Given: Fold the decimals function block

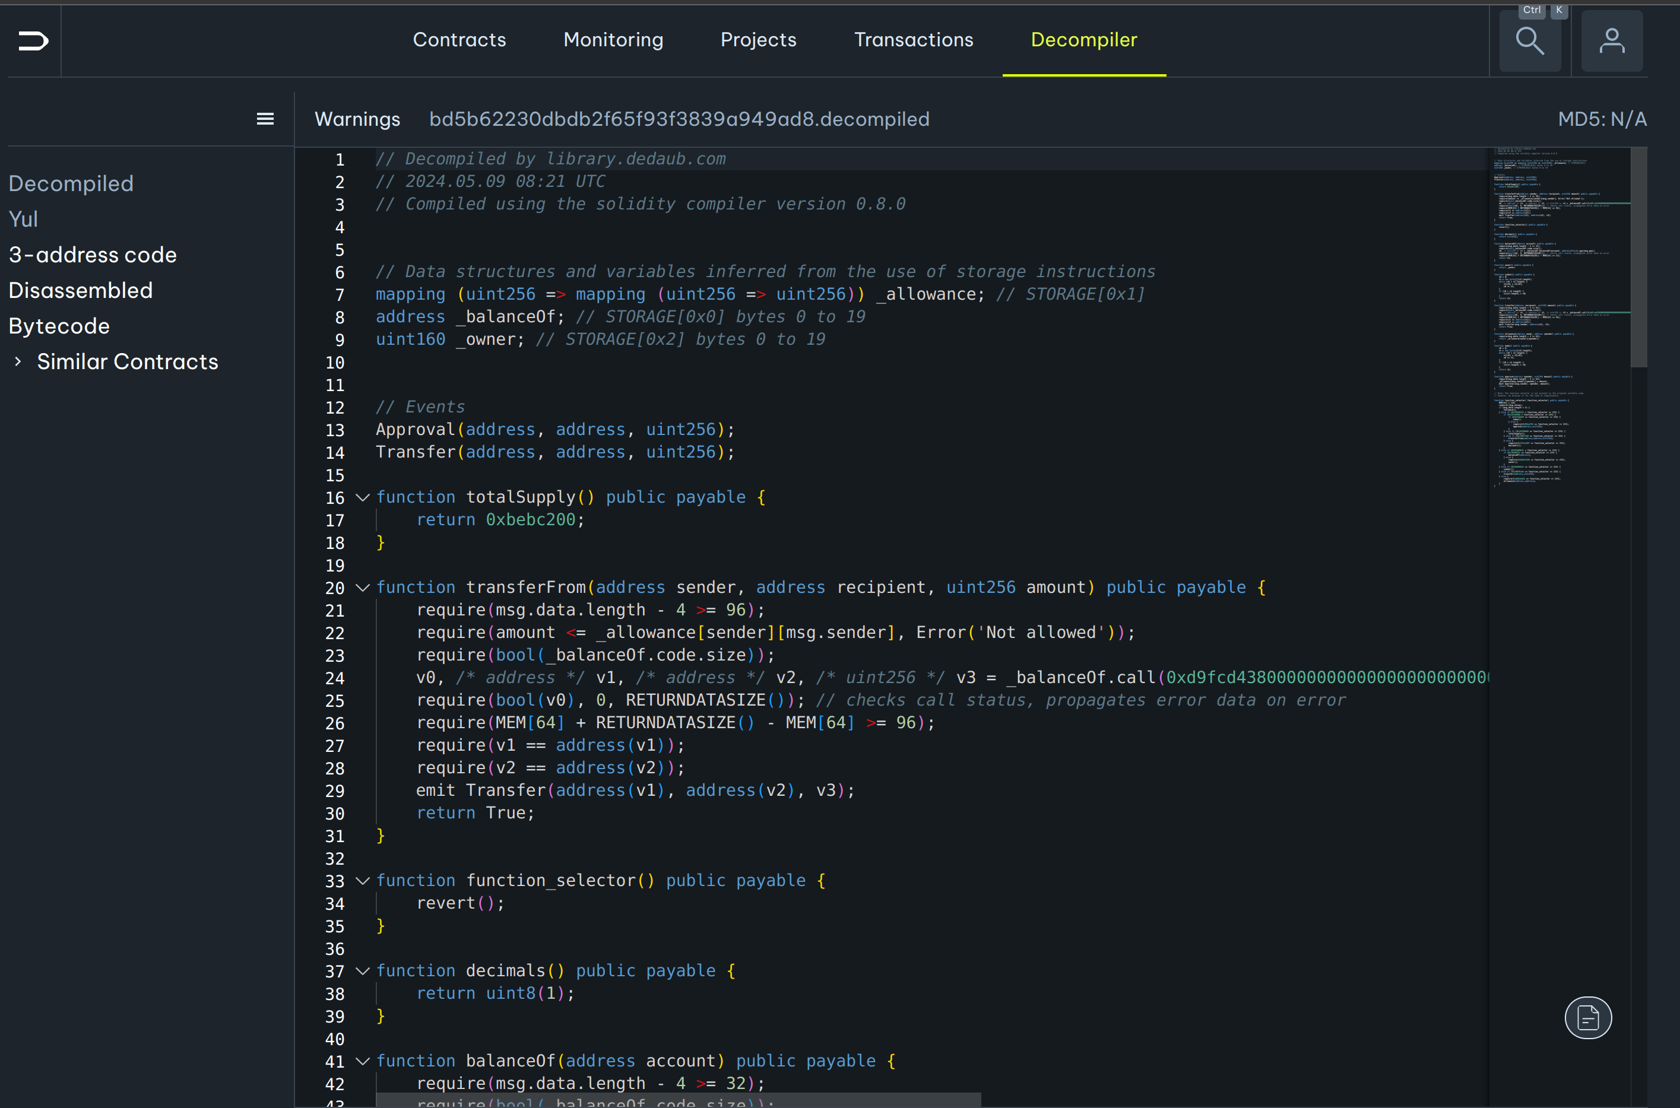Looking at the screenshot, I should [363, 971].
